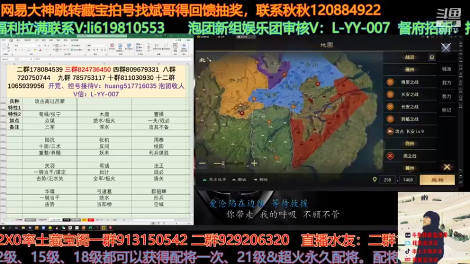Switch to the 我方 side tab
The height and width of the screenshot is (264, 470).
point(446,83)
